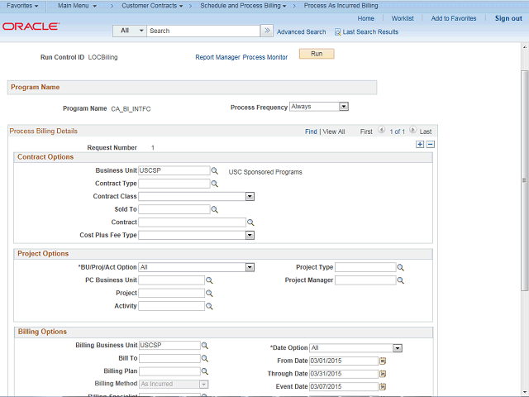The width and height of the screenshot is (529, 397).
Task: Click into the Contract input field
Action: point(192,222)
